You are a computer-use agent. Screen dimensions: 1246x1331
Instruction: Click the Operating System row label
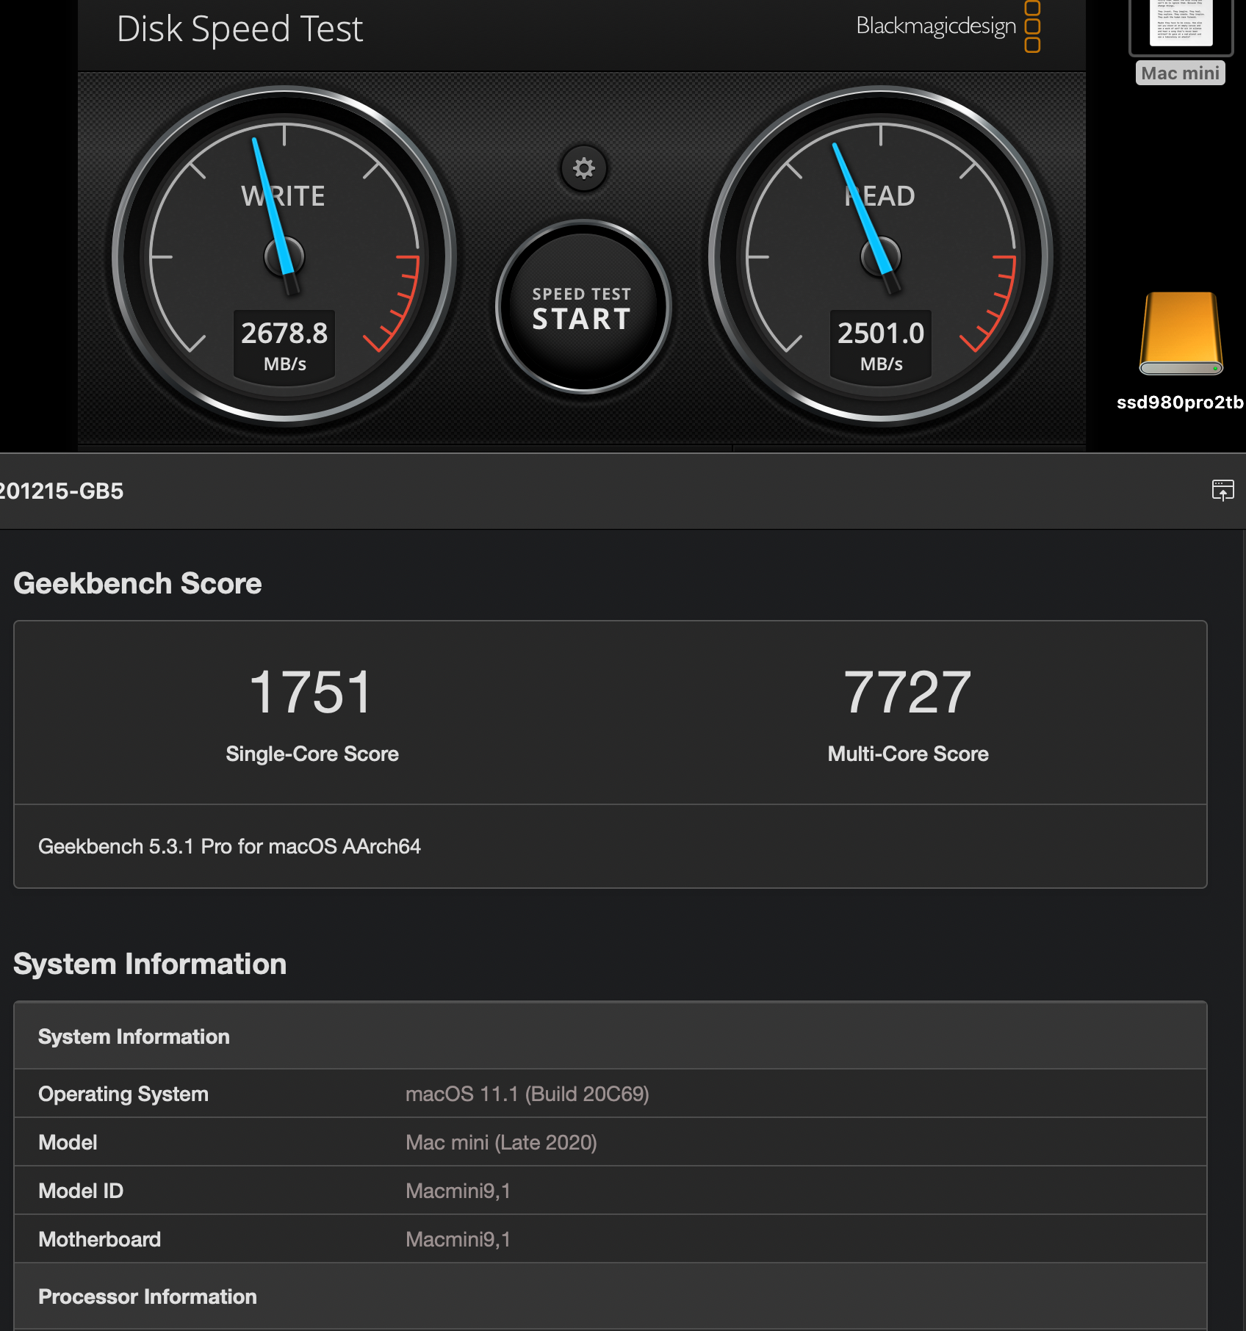123,1094
